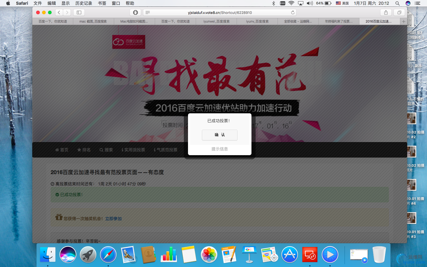Show Reader view icon in address bar
This screenshot has height=267, width=427.
click(x=148, y=12)
